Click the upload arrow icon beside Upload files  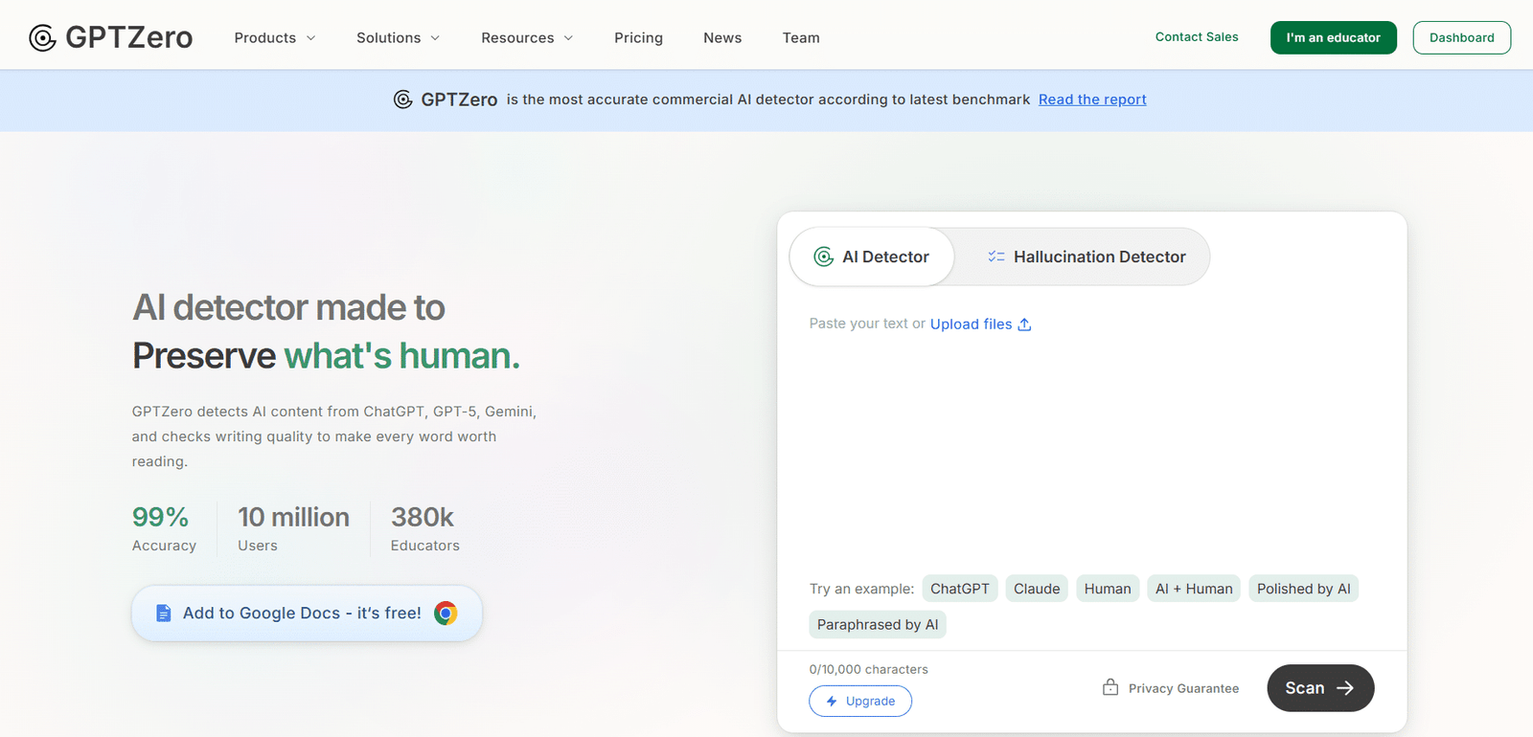click(1024, 324)
